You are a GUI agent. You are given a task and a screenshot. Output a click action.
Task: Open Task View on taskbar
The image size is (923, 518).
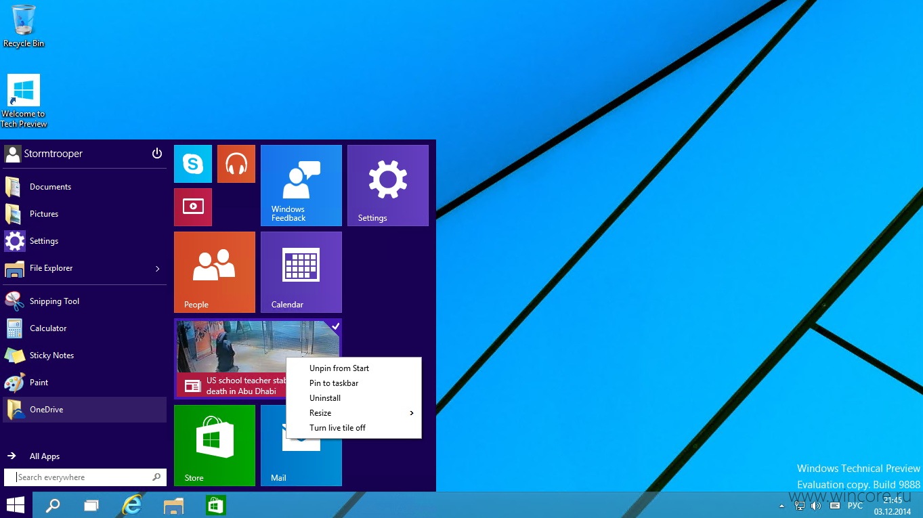tap(91, 505)
